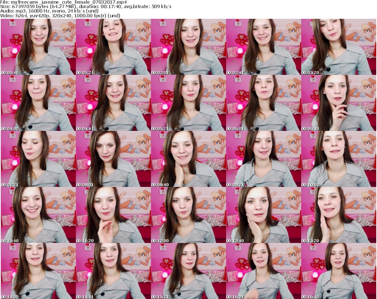Click the thumbnail at timestamp 00:04:00
The width and height of the screenshot is (377, 299).
click(x=38, y=103)
